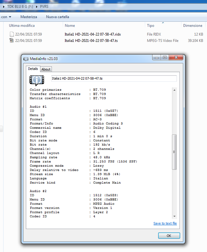Click the 'Dolby Digital' commercial name value
The width and height of the screenshot is (207, 252).
pos(107,128)
